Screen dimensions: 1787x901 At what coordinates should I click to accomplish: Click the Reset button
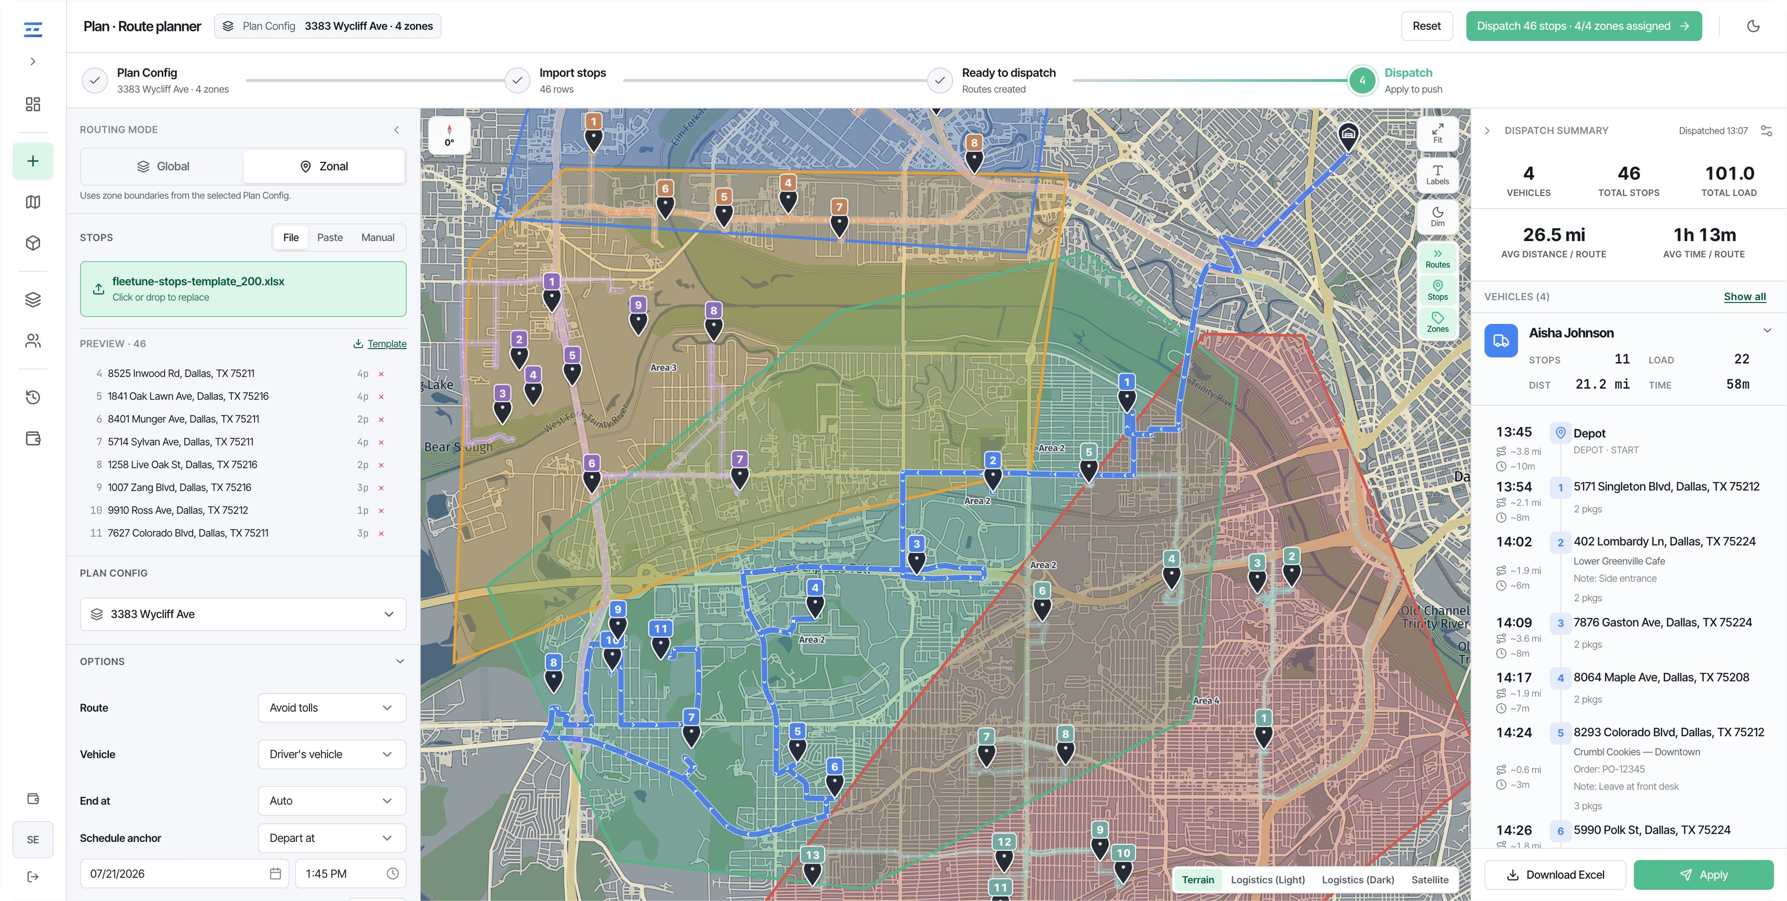click(1426, 27)
